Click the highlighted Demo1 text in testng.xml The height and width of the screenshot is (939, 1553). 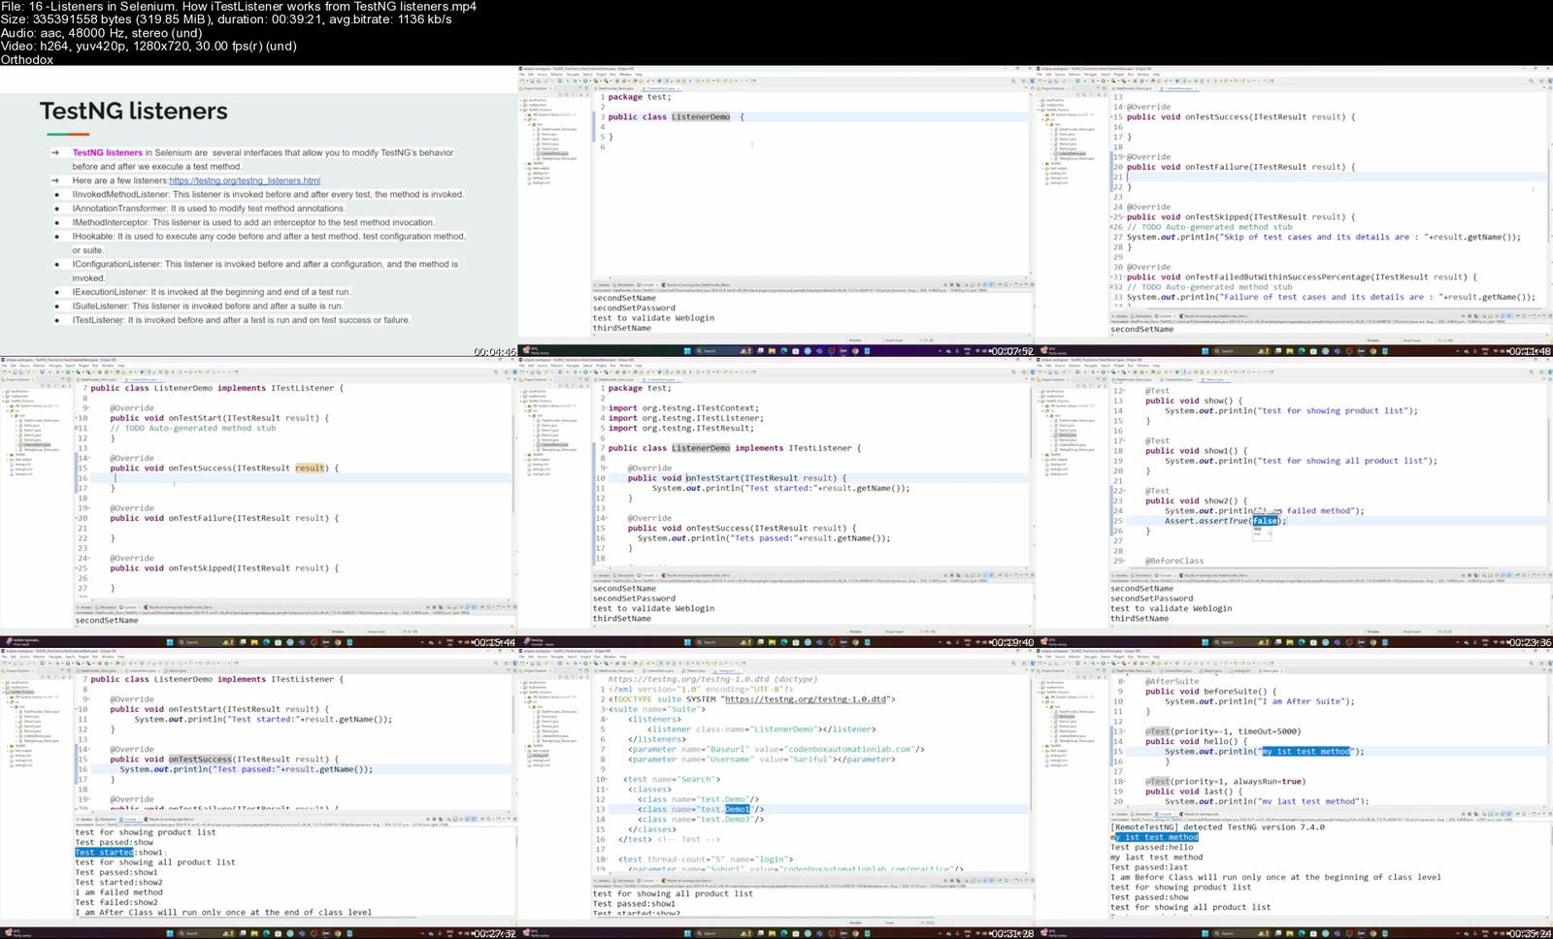pos(737,809)
